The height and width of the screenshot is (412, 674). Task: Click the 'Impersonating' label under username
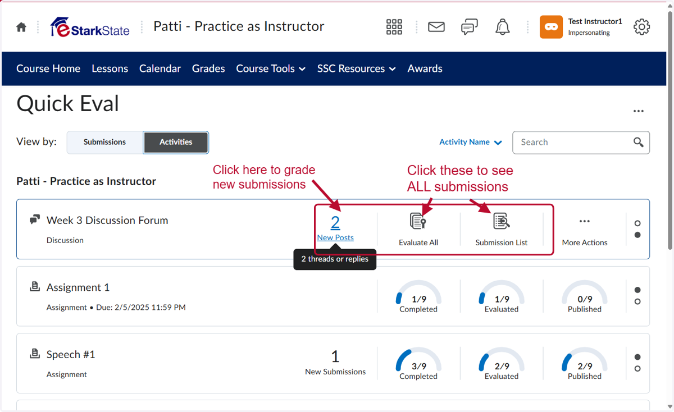point(589,33)
